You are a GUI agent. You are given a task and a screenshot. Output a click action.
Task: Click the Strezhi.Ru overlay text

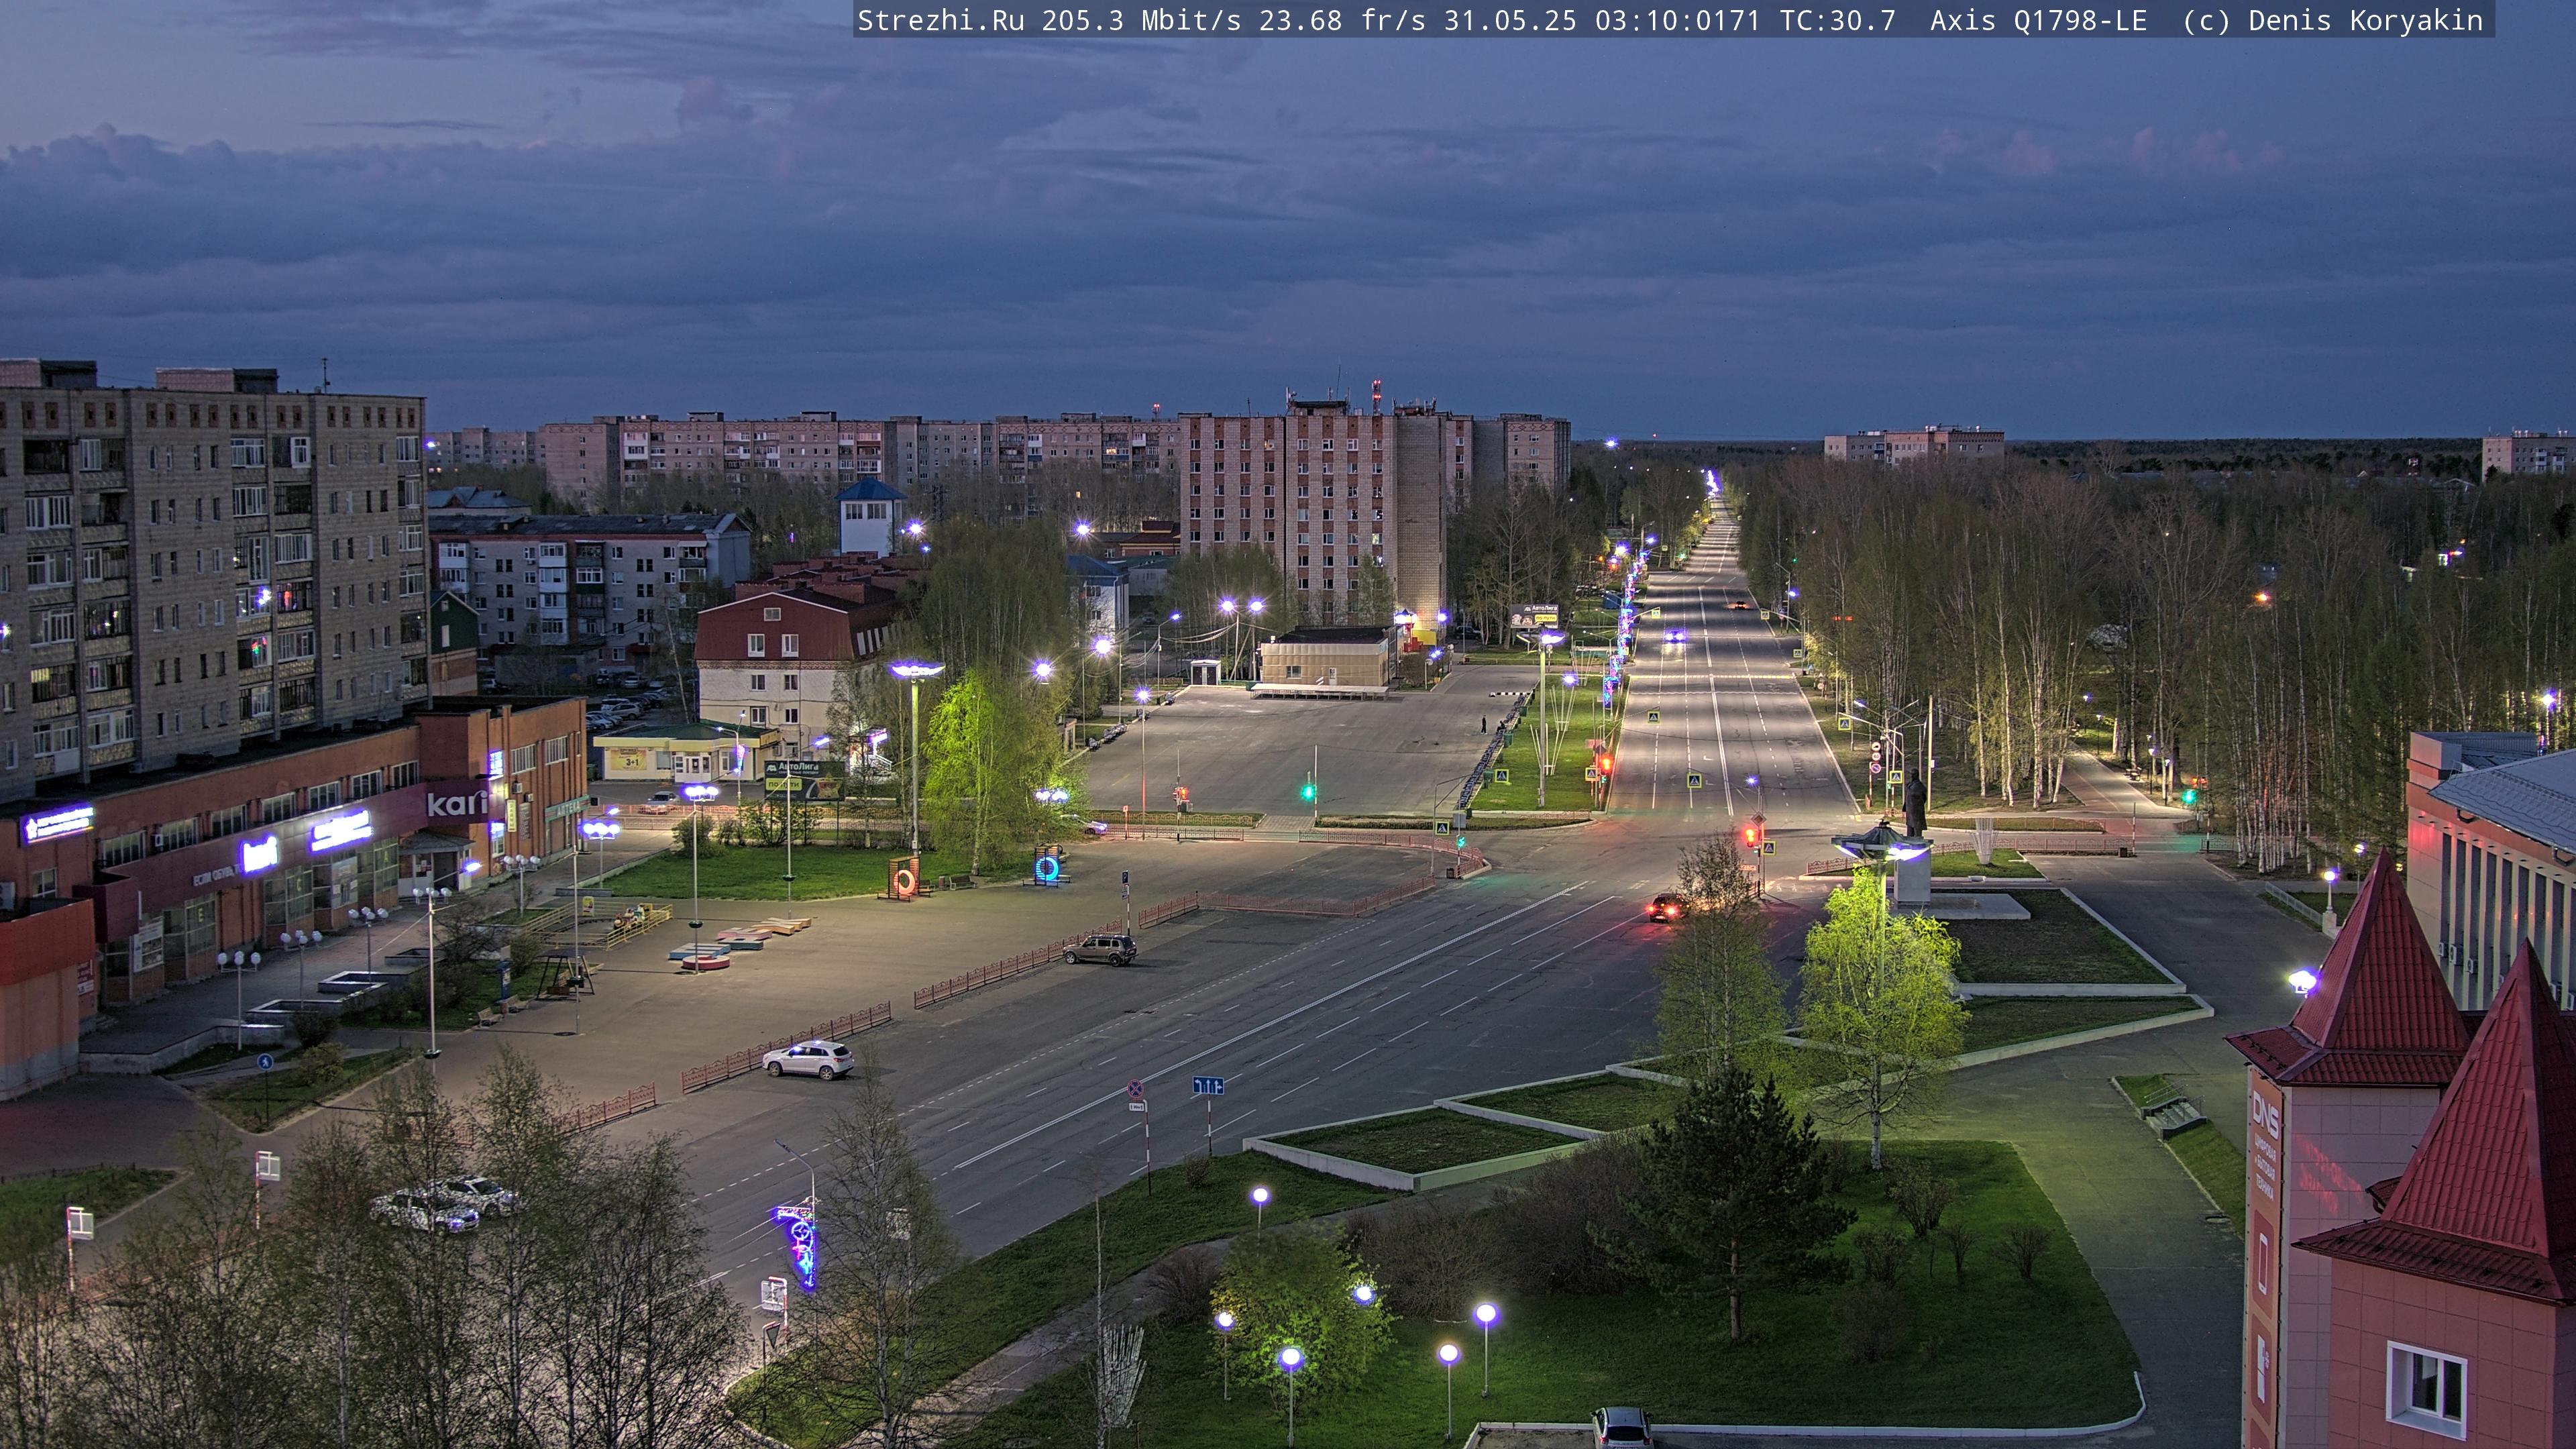[x=940, y=20]
